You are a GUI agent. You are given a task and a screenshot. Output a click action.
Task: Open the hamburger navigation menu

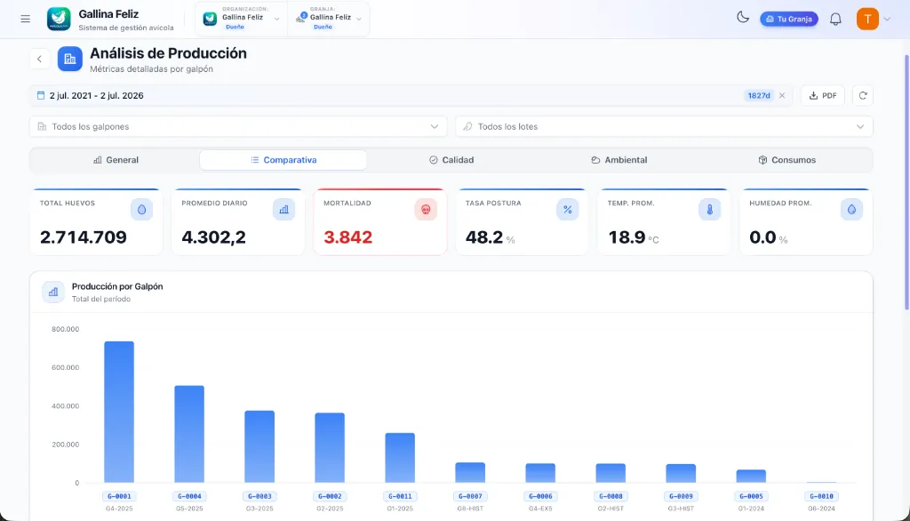click(x=25, y=20)
